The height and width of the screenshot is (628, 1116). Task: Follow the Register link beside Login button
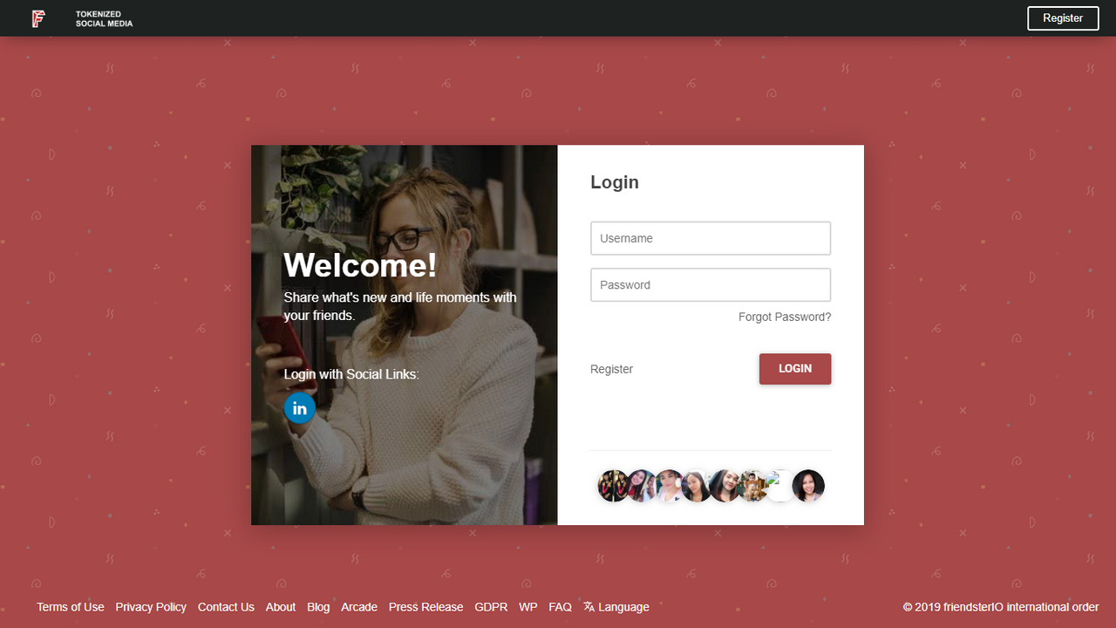pyautogui.click(x=611, y=369)
